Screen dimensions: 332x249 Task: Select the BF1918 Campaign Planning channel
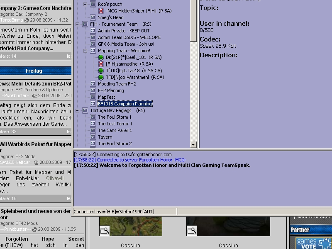point(125,104)
